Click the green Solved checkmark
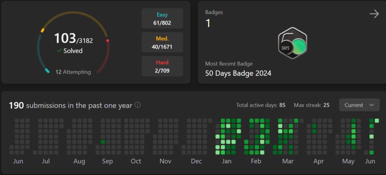 (59, 50)
